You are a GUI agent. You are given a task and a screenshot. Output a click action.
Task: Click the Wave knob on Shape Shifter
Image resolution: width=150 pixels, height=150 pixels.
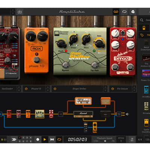tap(86, 39)
